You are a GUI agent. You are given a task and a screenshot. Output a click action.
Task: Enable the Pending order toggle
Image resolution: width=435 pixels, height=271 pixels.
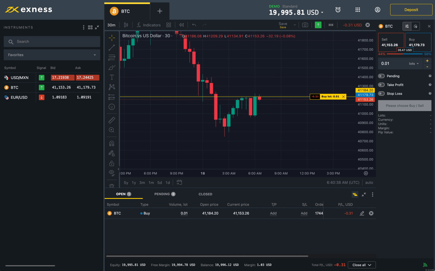(381, 76)
